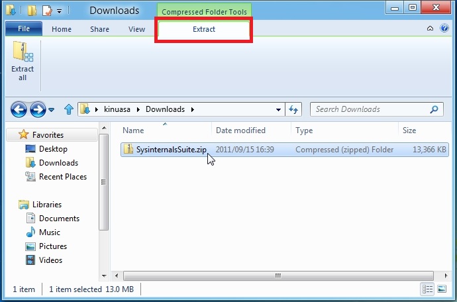This screenshot has width=457, height=302.
Task: Open Recent Places in navigation pane
Action: click(63, 177)
